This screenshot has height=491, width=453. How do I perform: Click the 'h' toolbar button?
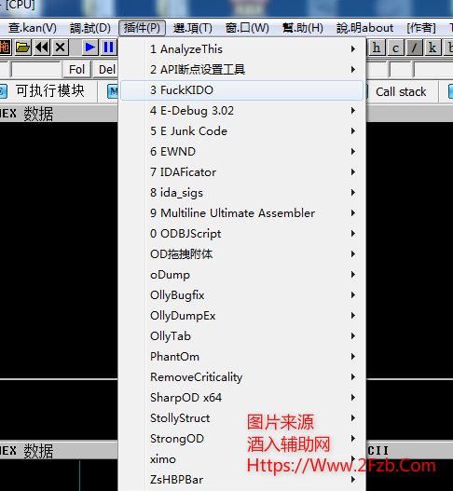377,48
